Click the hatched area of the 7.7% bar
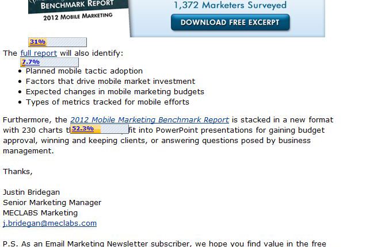This screenshot has height=247, width=366. [59, 62]
